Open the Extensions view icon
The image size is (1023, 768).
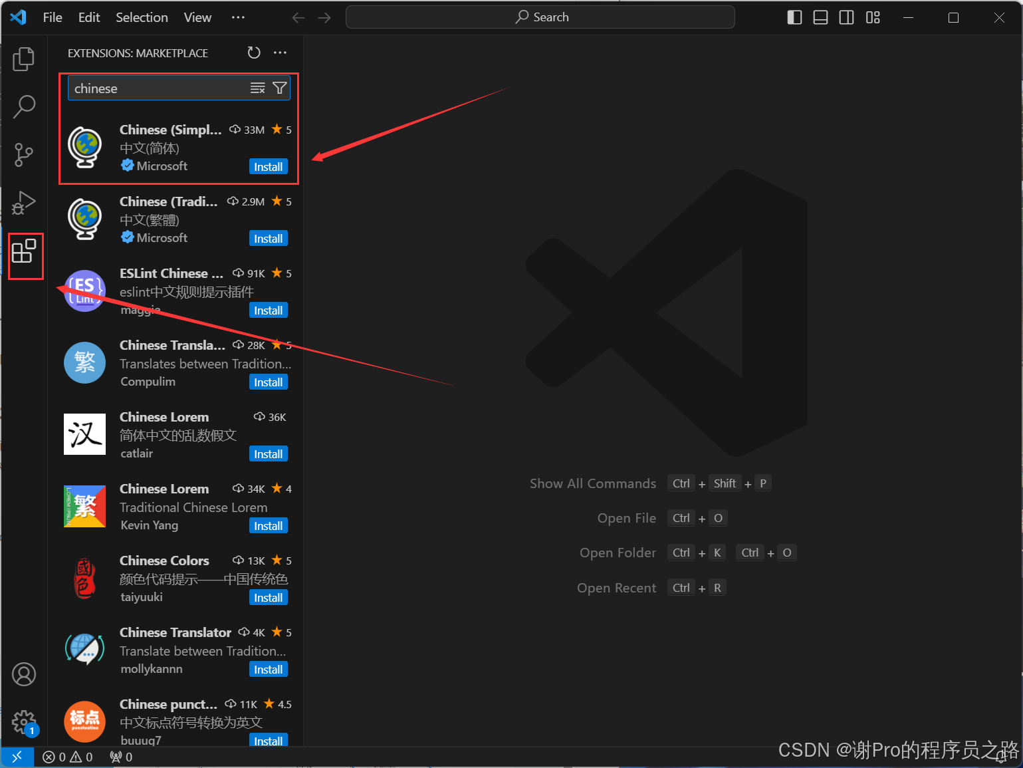(x=24, y=251)
